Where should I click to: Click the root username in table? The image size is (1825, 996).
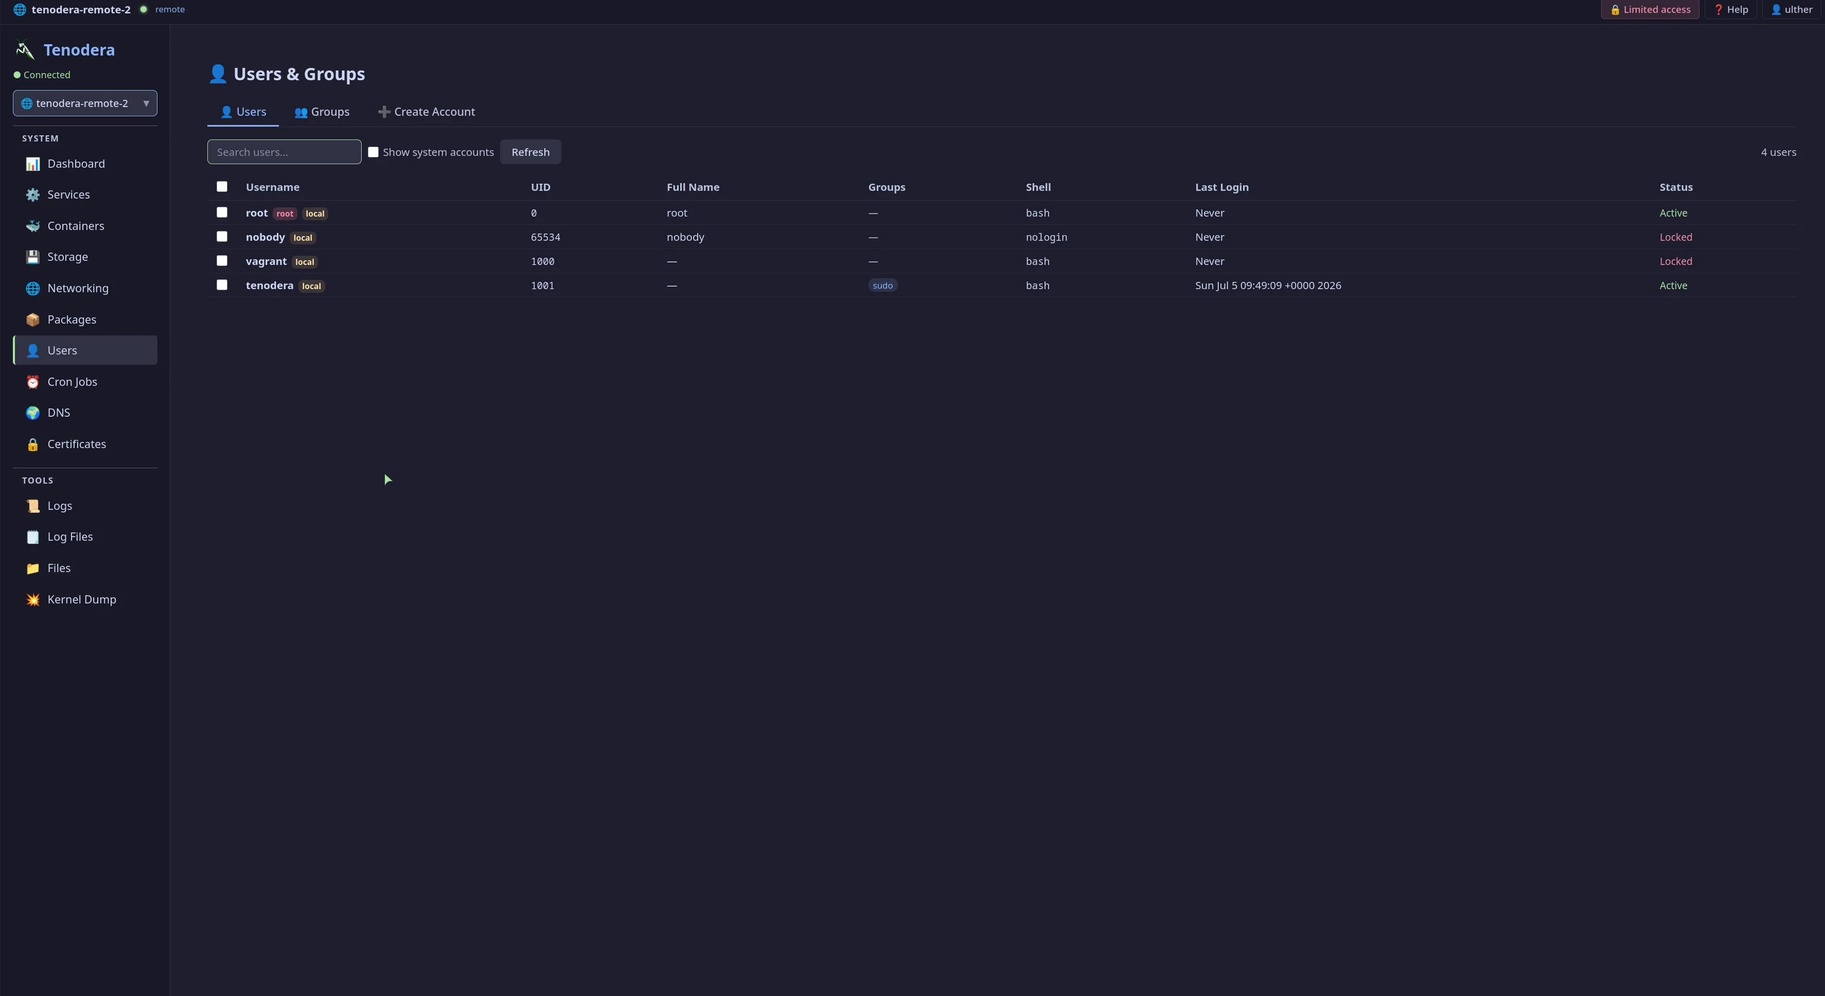pos(256,212)
